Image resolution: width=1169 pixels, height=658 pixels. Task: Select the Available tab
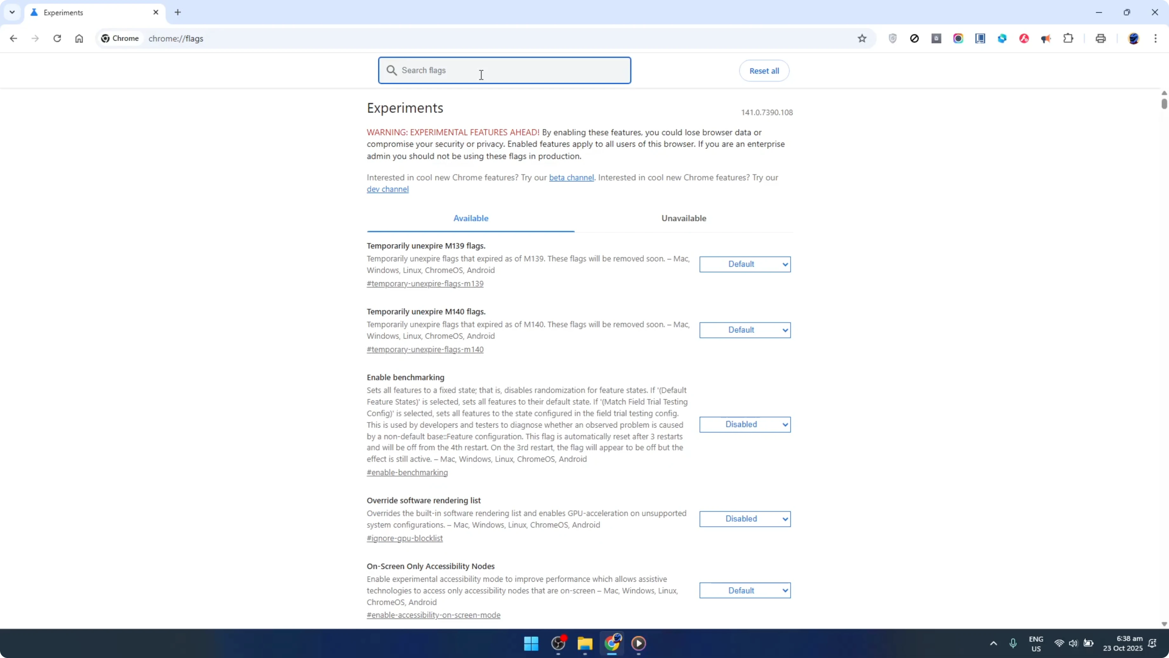pyautogui.click(x=470, y=218)
